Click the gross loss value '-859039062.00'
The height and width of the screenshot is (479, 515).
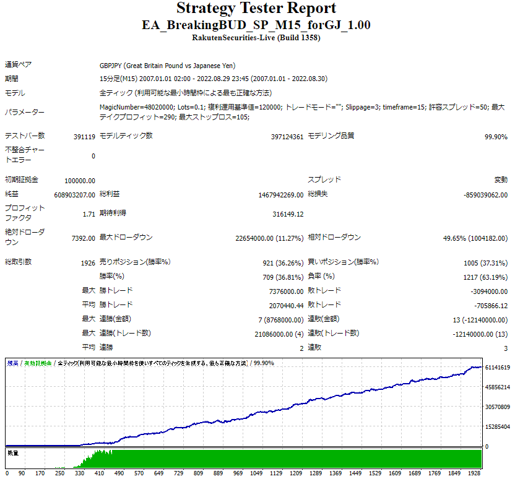[x=485, y=195]
